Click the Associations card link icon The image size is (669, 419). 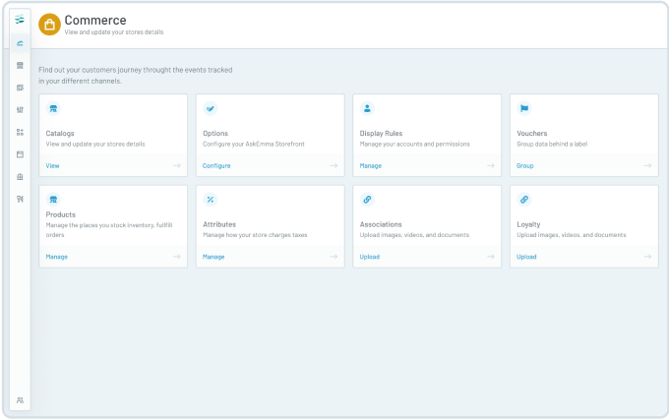tap(367, 200)
